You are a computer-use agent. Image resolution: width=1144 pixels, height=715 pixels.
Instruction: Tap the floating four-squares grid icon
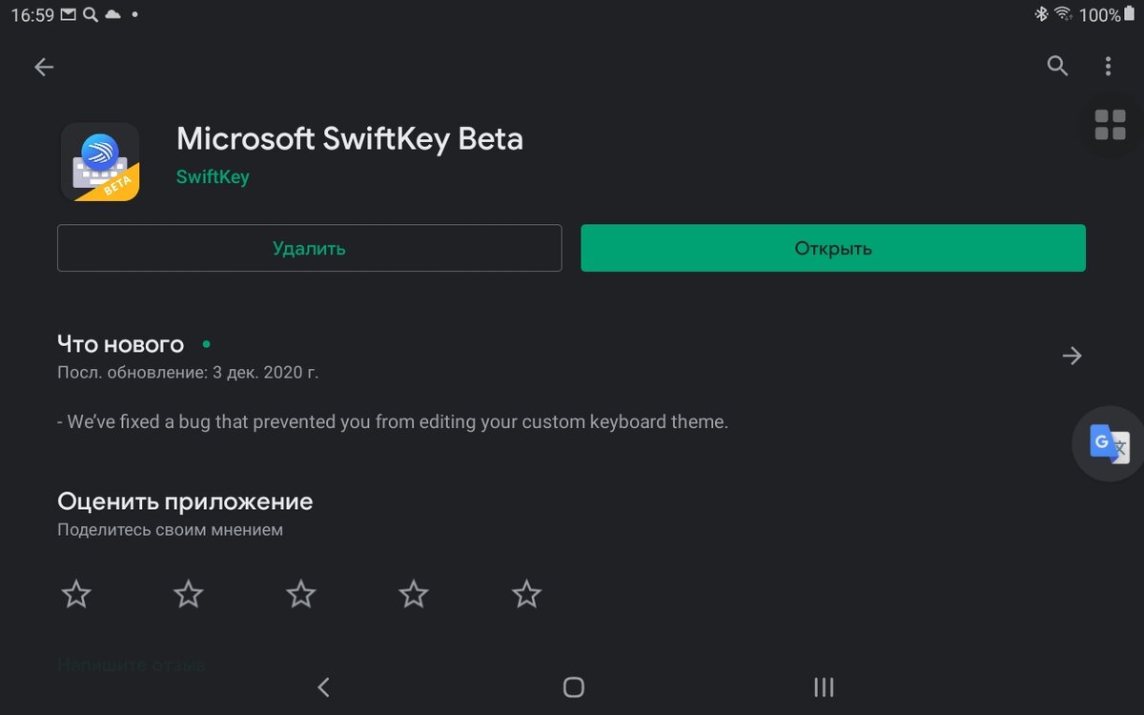[x=1110, y=125]
